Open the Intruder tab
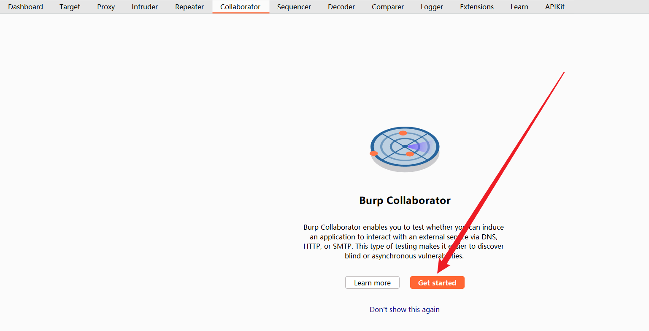 tap(145, 7)
